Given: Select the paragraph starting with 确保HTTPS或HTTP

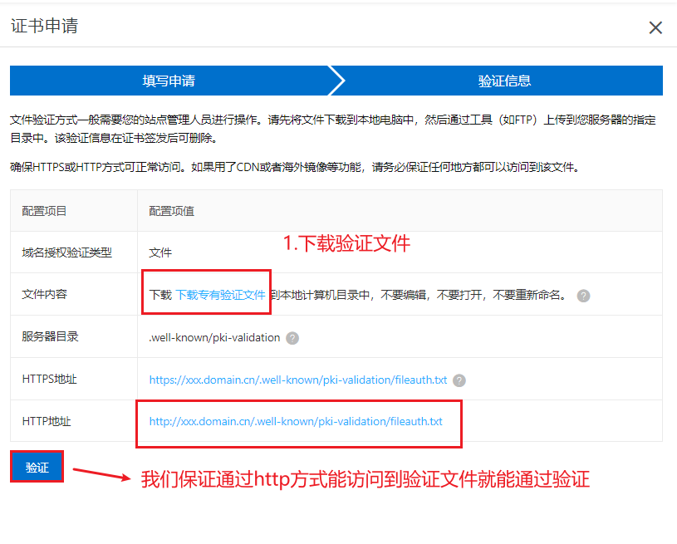Looking at the screenshot, I should 294,167.
